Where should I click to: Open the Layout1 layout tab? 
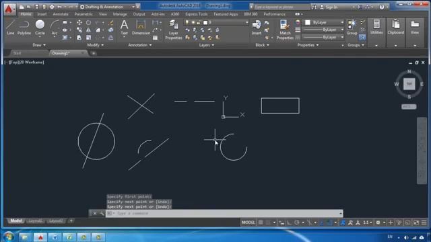(35, 220)
